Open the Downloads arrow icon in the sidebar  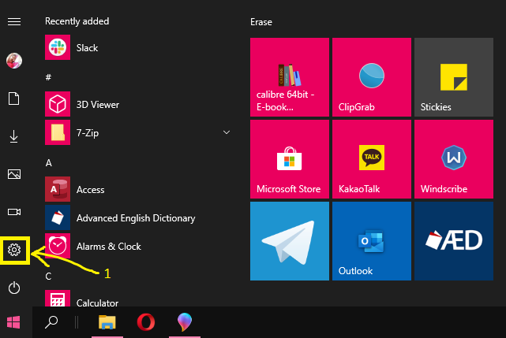coord(13,136)
